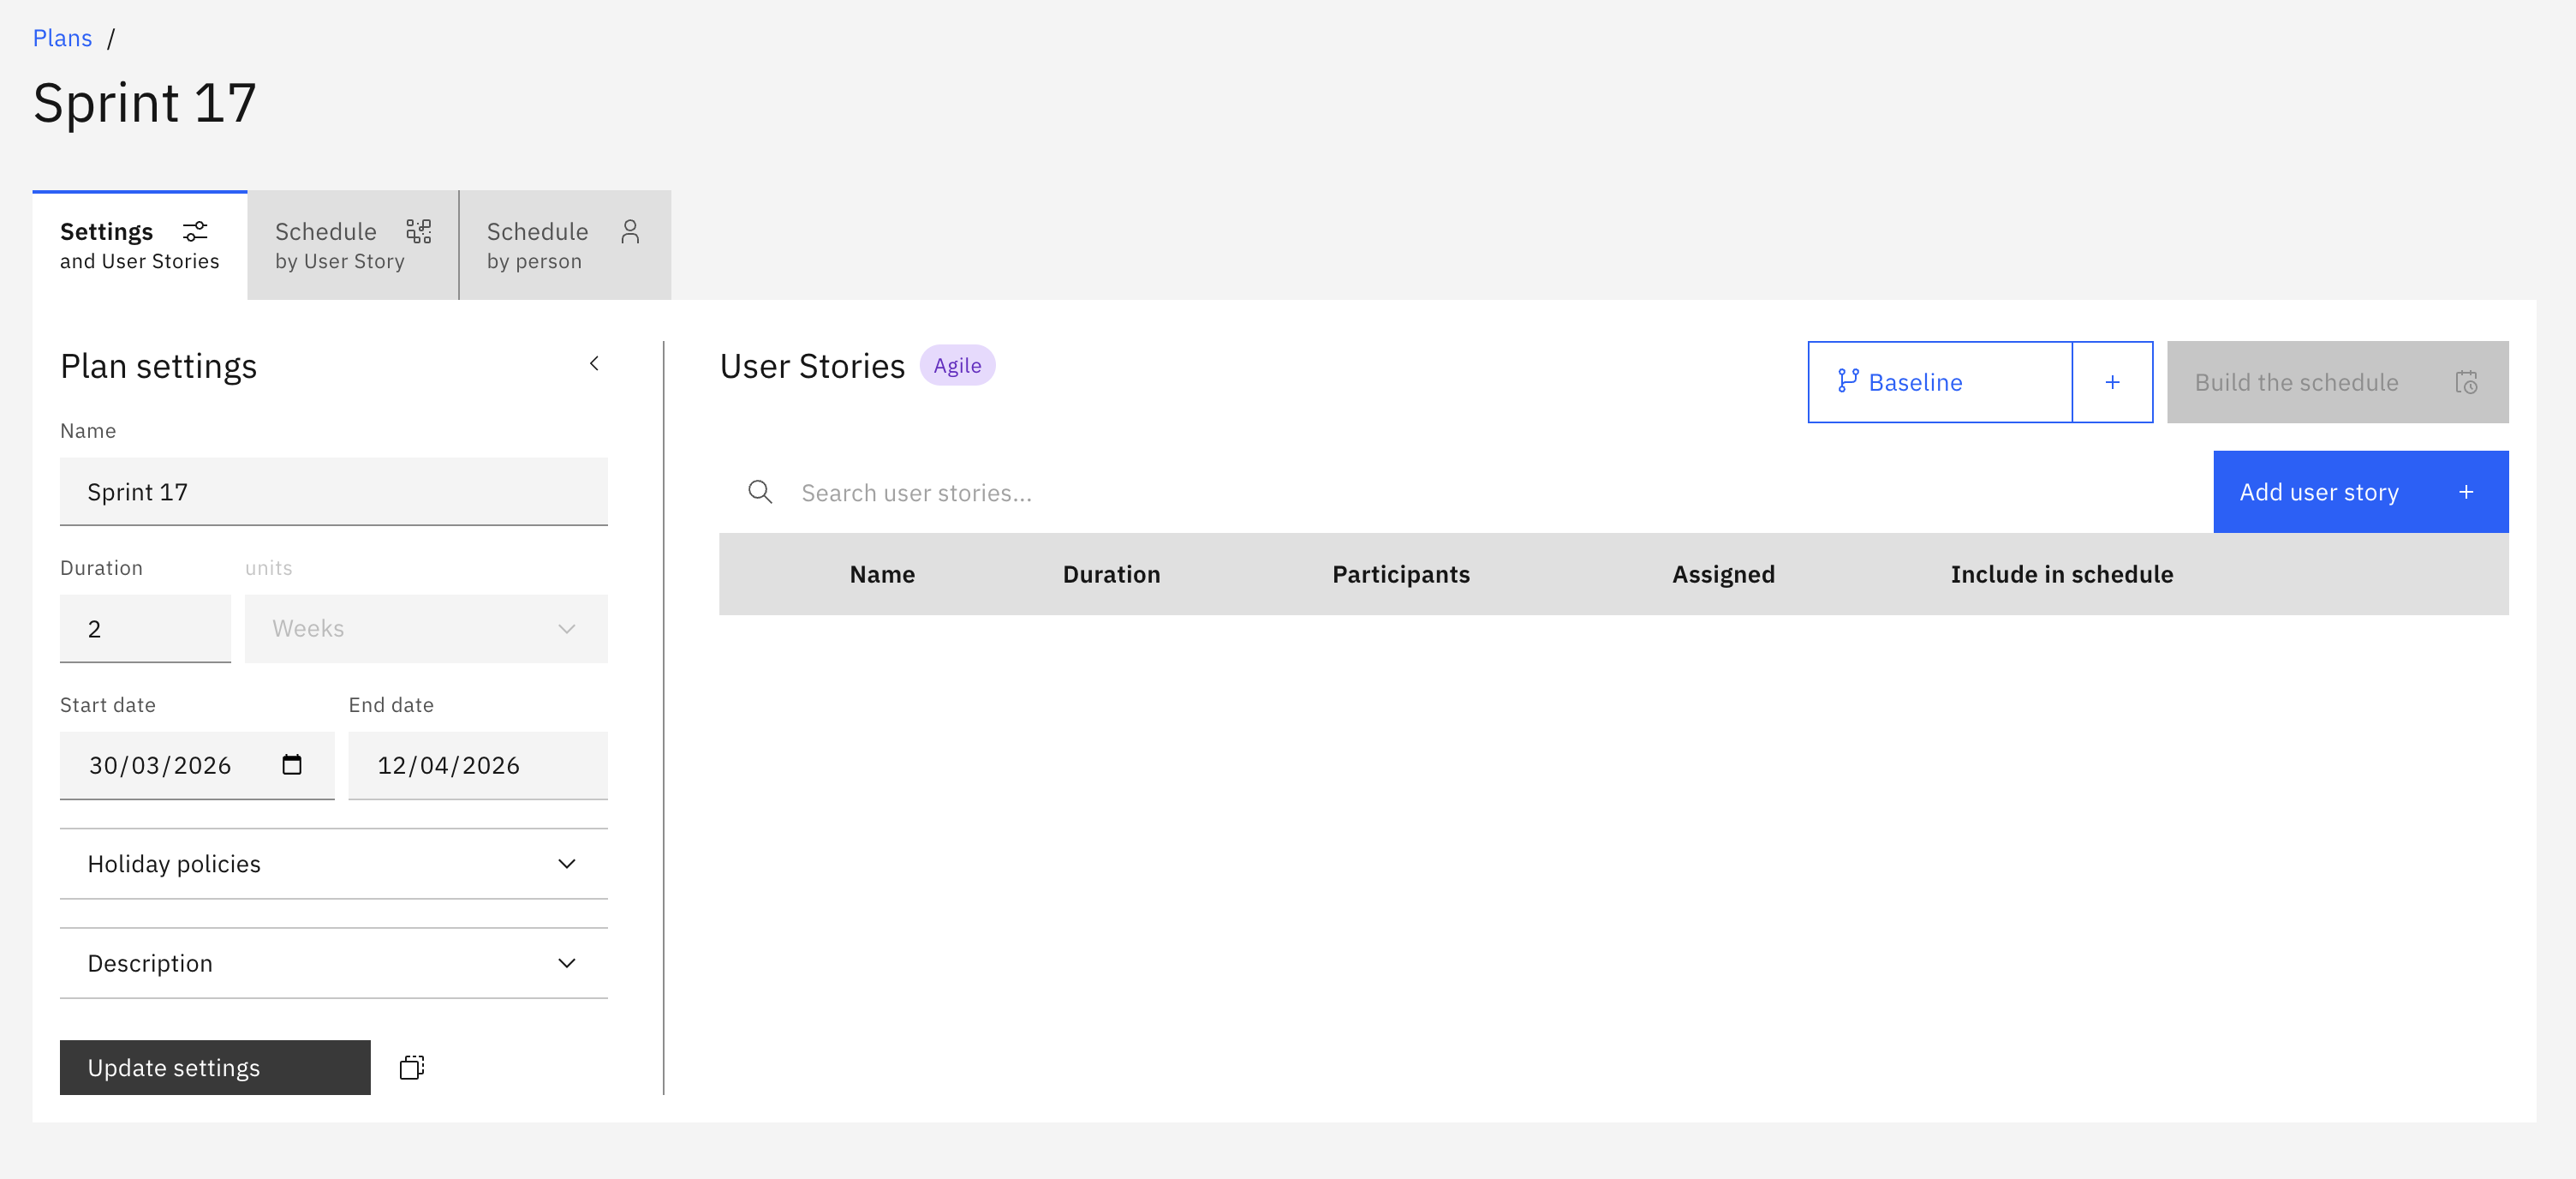The width and height of the screenshot is (2576, 1179).
Task: Click the Agile tag badge
Action: pyautogui.click(x=957, y=365)
